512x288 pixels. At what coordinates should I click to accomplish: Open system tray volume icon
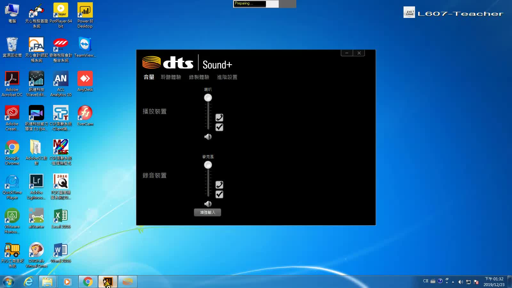coord(460,282)
